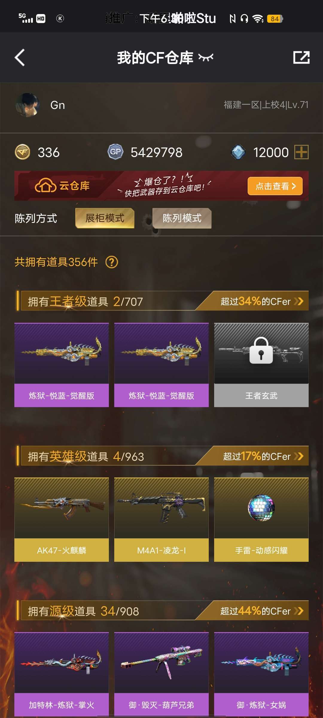This screenshot has width=323, height=718.
Task: Click the 点击查看 button
Action: tap(275, 186)
